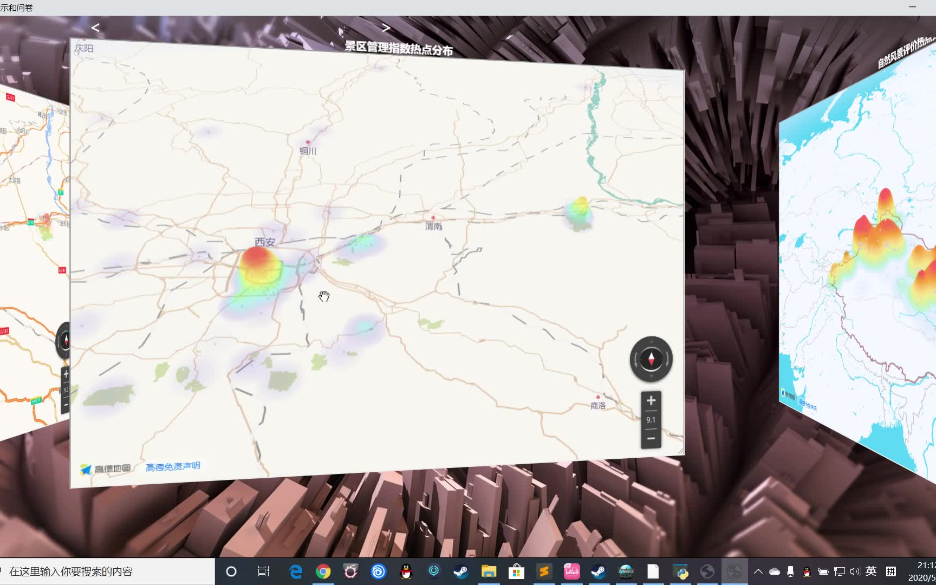The width and height of the screenshot is (936, 585).
Task: Open Microsoft Edge from the taskbar
Action: click(x=296, y=571)
